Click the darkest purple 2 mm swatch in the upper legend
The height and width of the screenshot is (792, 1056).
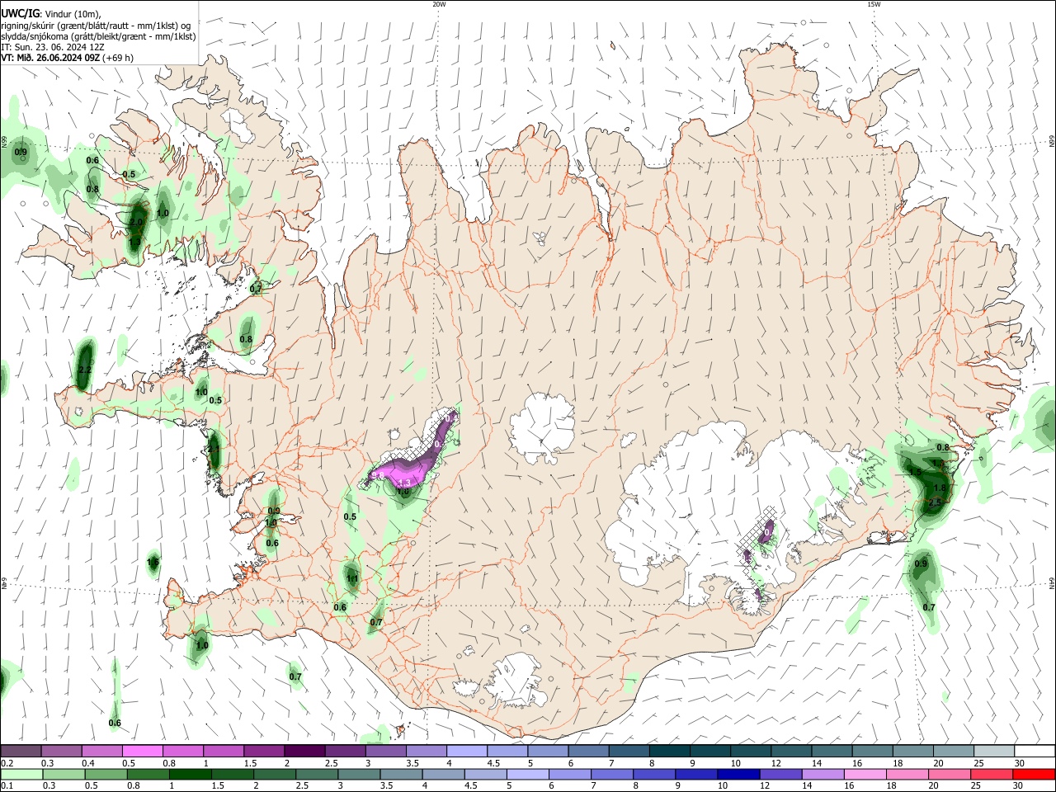pos(304,752)
